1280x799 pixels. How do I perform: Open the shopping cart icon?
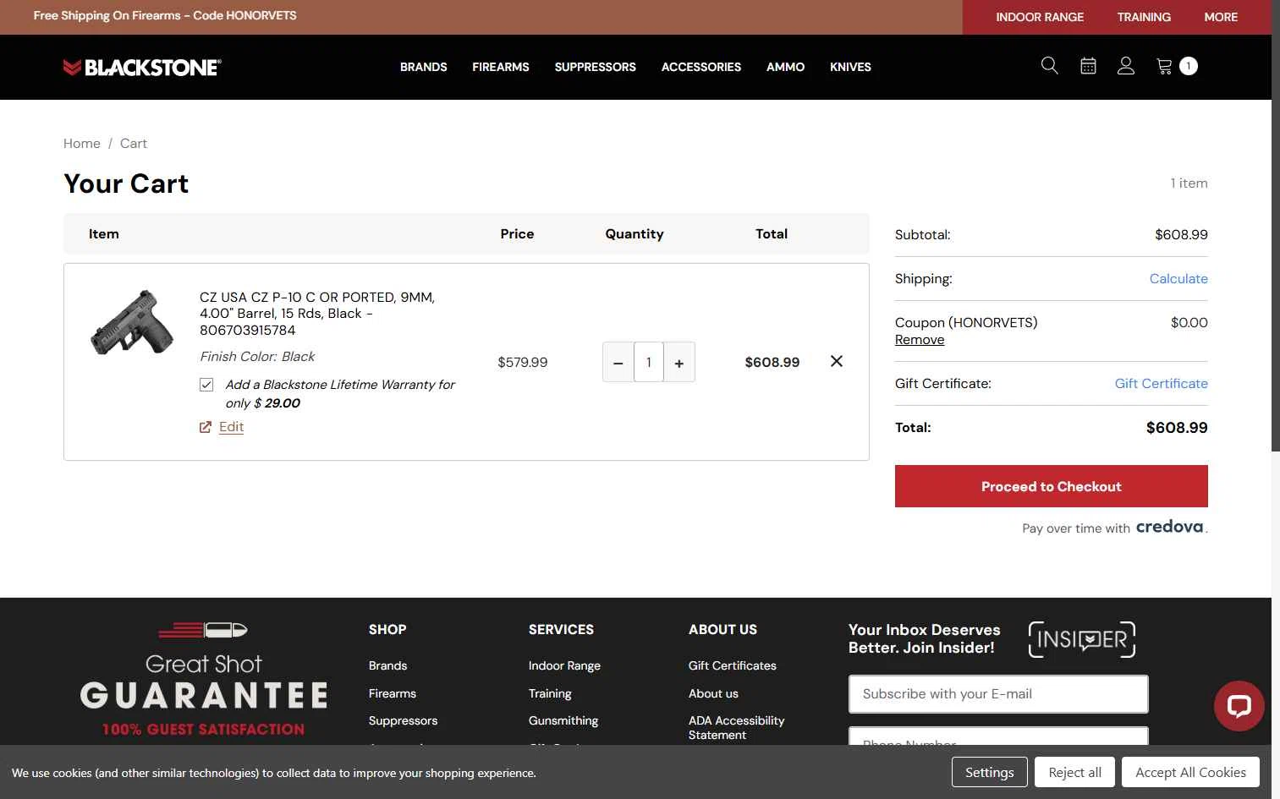[x=1164, y=66]
